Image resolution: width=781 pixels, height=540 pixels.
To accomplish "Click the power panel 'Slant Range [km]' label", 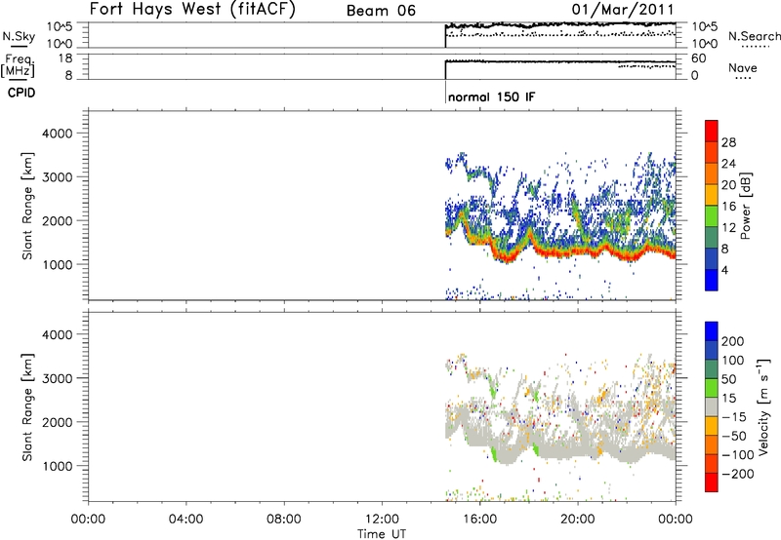I will [x=27, y=206].
